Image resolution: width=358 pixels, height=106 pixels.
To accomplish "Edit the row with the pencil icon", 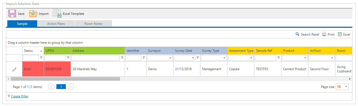I will (x=14, y=69).
